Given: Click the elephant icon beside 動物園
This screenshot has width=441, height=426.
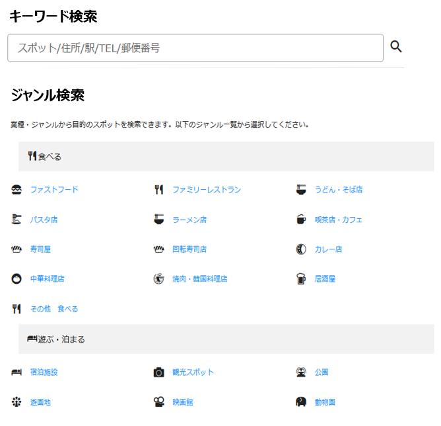Looking at the screenshot, I should coord(301,402).
